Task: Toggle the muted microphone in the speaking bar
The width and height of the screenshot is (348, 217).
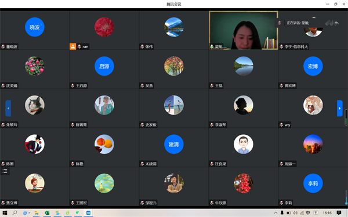Action: click(280, 23)
